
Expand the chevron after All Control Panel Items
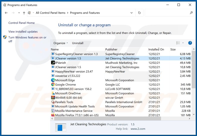(x=68, y=13)
